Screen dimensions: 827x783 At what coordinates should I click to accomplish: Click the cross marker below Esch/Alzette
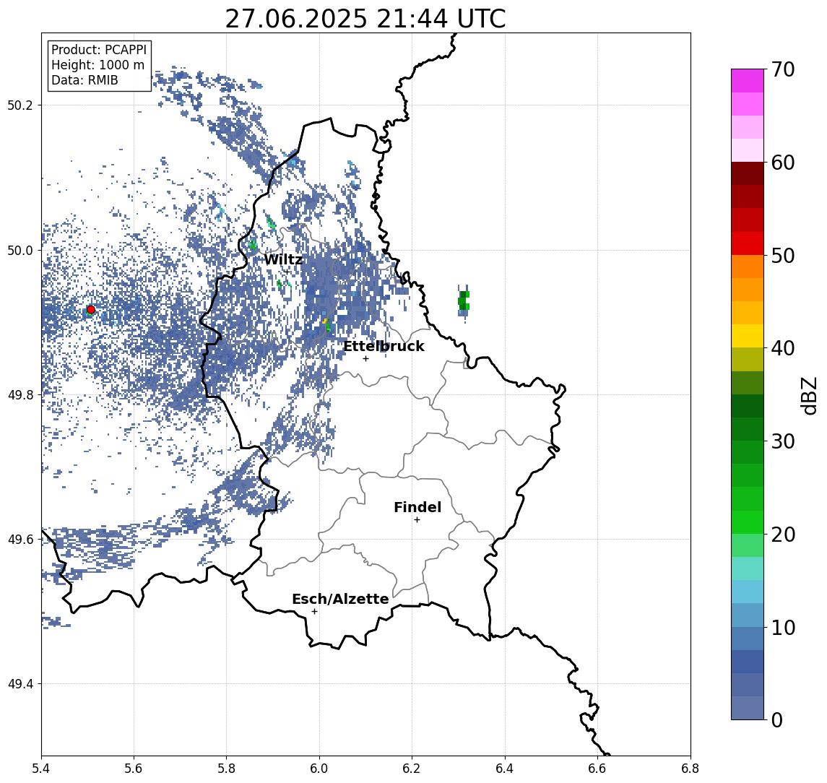point(315,612)
